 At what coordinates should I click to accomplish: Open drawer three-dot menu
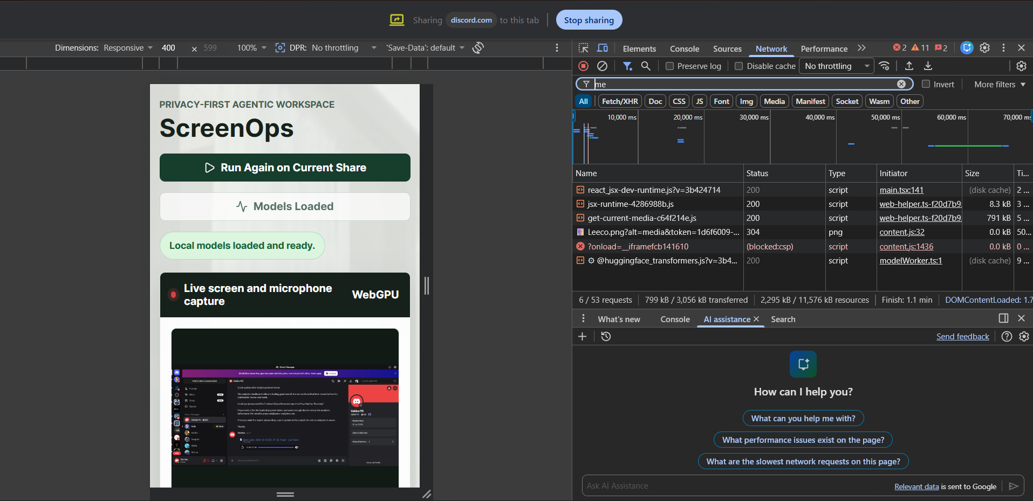tap(583, 319)
